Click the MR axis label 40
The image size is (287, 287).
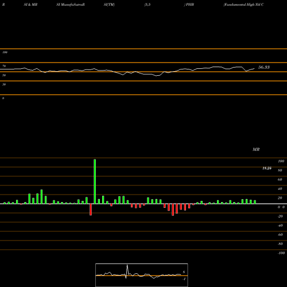tap(280, 189)
